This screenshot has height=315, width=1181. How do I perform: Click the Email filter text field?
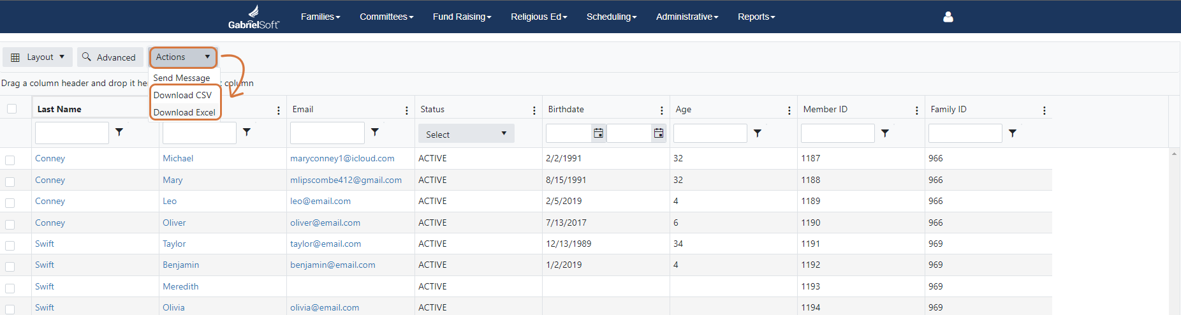point(327,133)
